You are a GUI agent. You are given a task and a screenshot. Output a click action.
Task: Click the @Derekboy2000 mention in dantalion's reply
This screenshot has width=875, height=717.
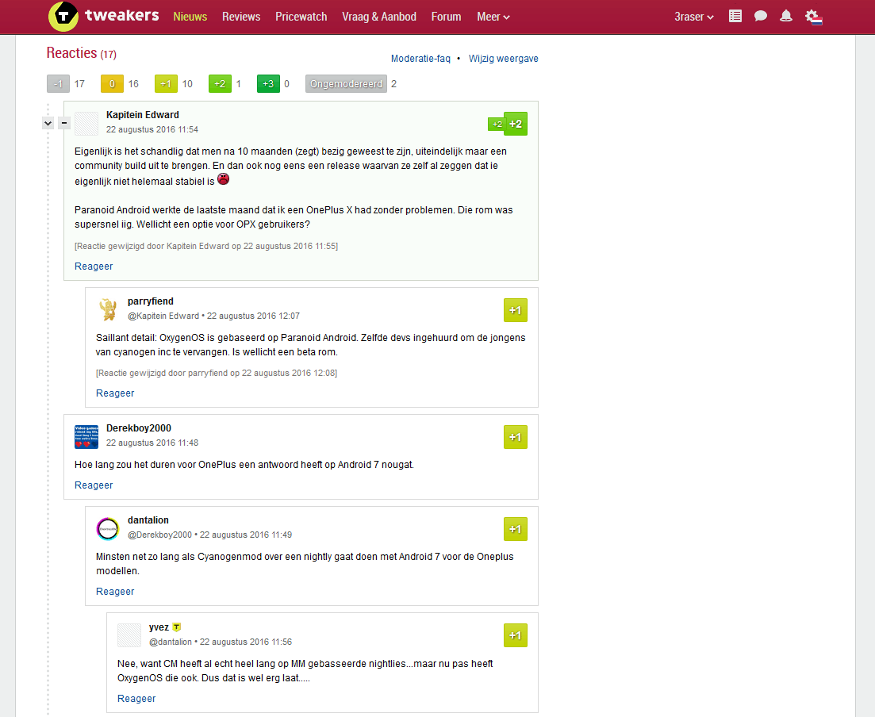click(159, 535)
